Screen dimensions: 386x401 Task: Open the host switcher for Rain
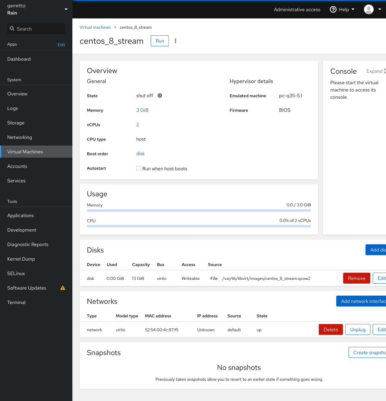pos(66,9)
